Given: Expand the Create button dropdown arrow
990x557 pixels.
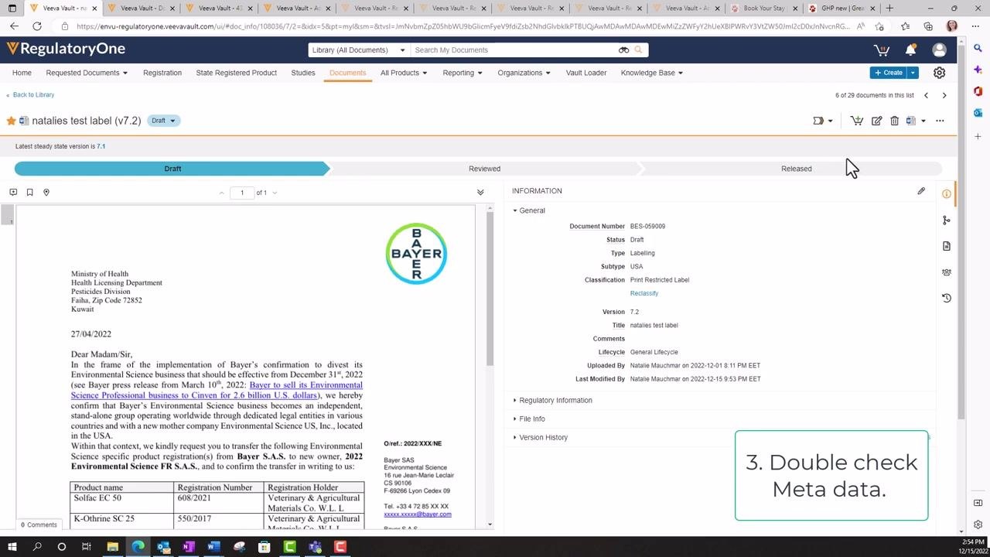Looking at the screenshot, I should 913,73.
